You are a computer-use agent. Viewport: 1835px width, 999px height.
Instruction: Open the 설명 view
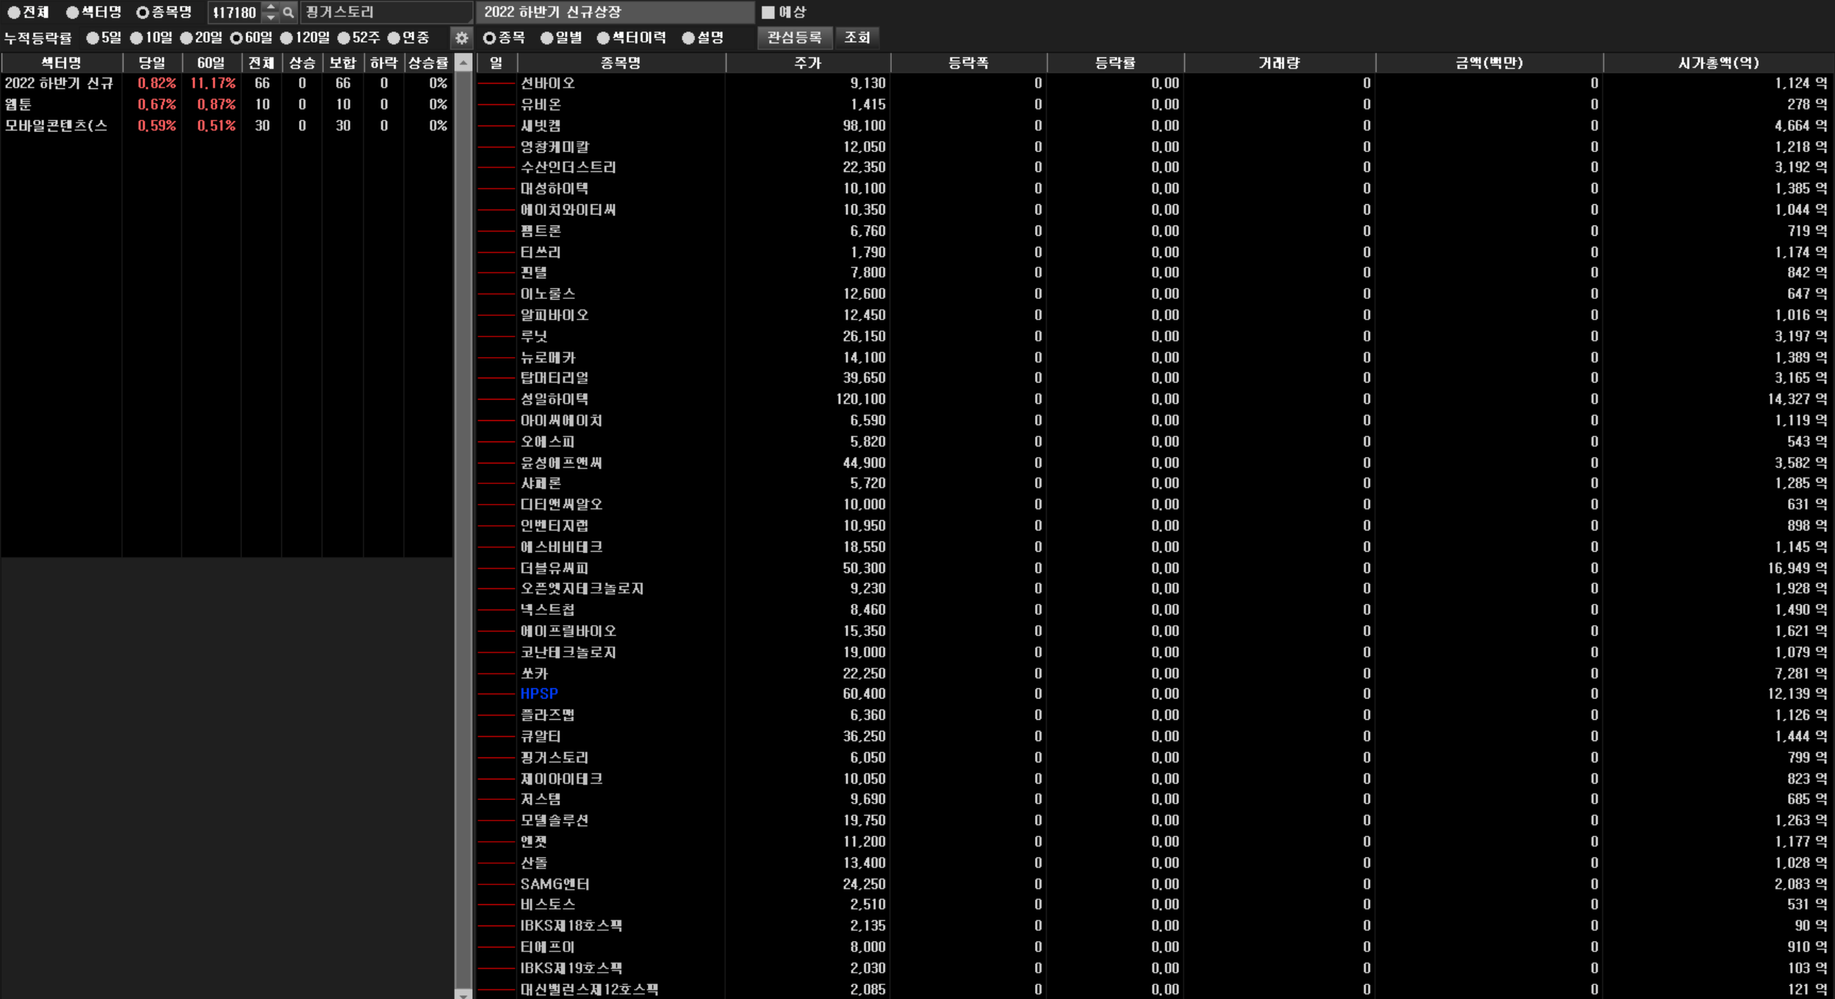pyautogui.click(x=688, y=37)
